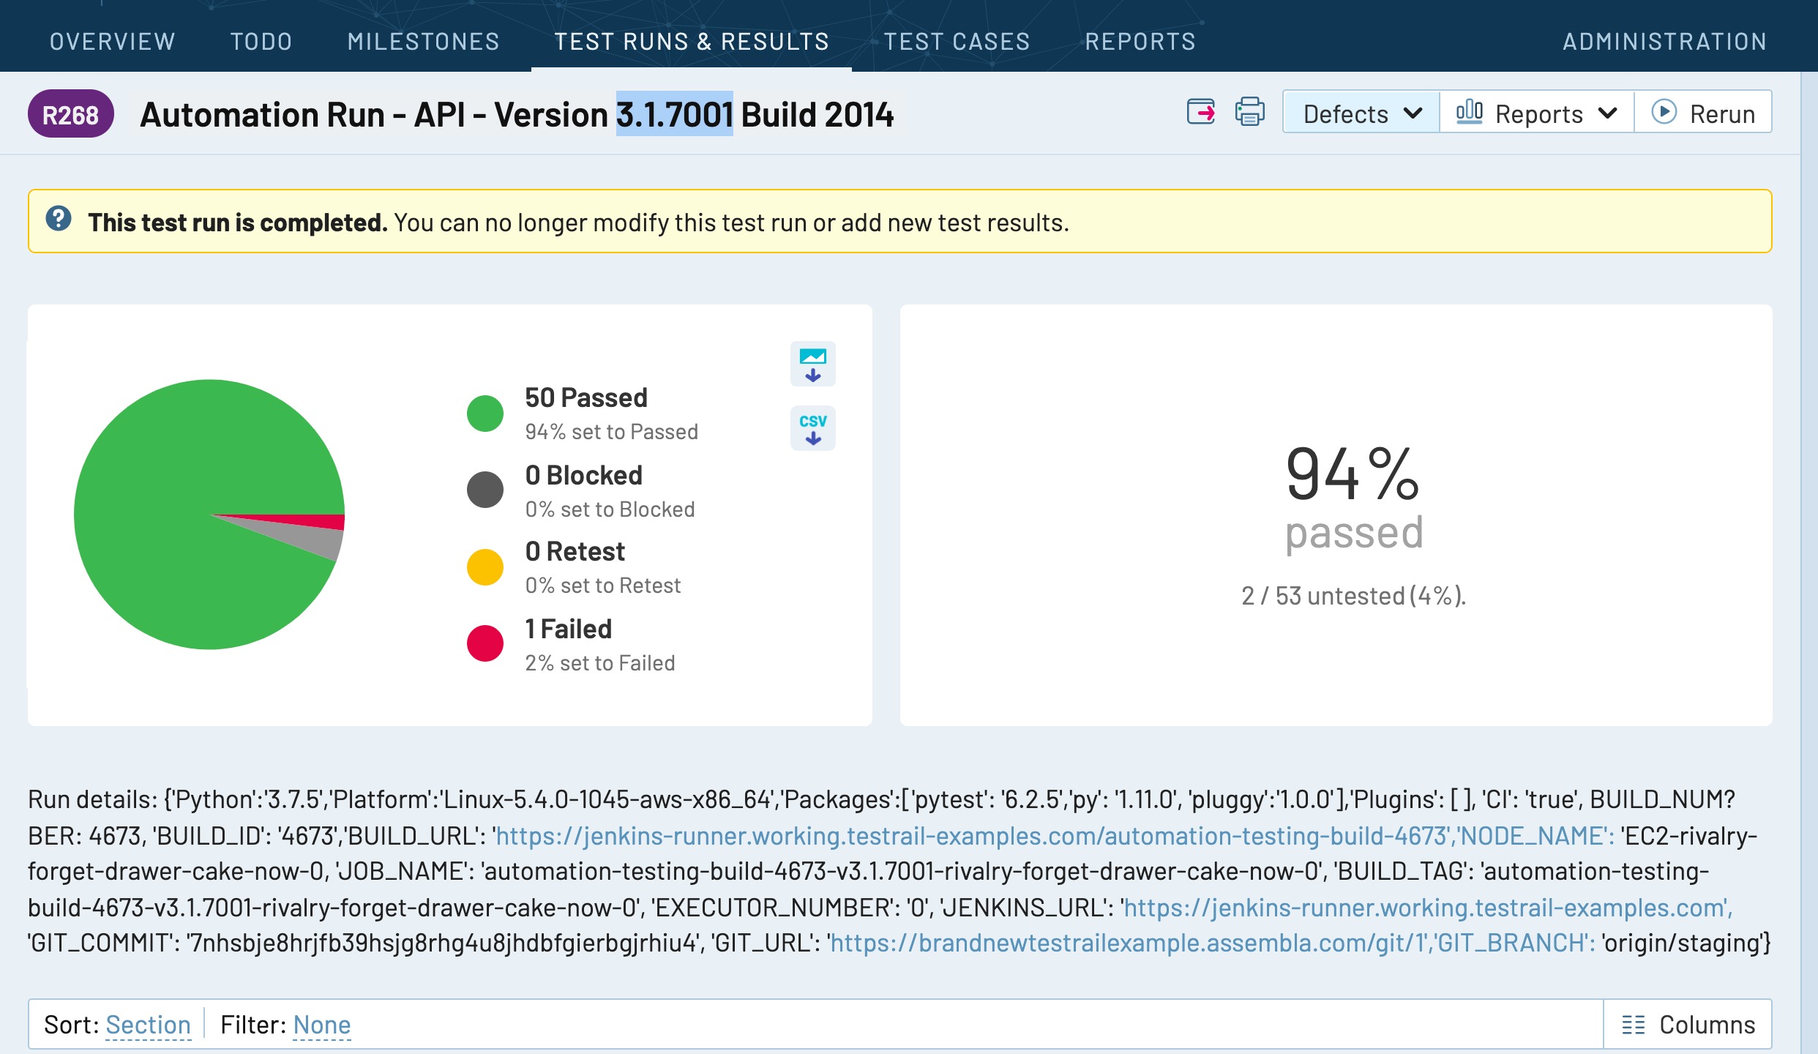Click the '0 Retest' label
This screenshot has width=1818, height=1054.
point(575,551)
